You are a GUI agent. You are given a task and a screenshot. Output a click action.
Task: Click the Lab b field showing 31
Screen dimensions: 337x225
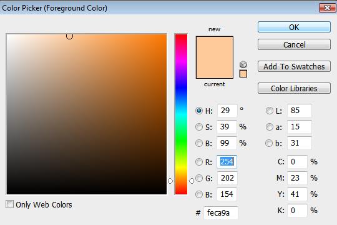(300, 143)
